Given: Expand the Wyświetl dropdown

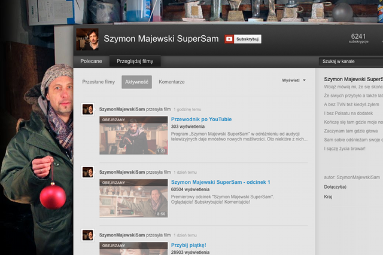Looking at the screenshot, I should [293, 80].
